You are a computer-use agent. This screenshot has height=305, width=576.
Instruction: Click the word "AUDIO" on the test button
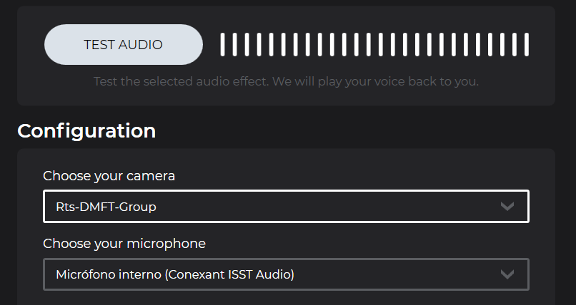pos(141,44)
